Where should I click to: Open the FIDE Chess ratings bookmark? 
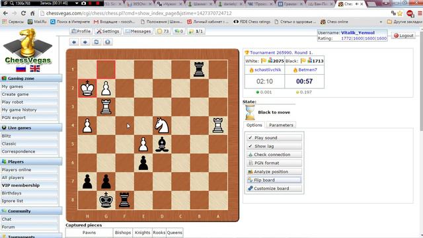(252, 22)
